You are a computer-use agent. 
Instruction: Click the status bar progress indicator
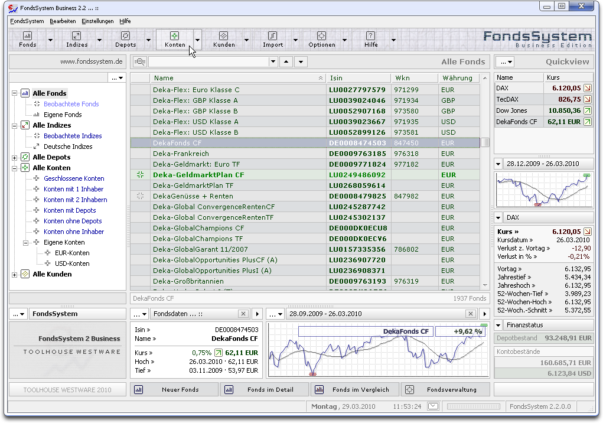474,406
